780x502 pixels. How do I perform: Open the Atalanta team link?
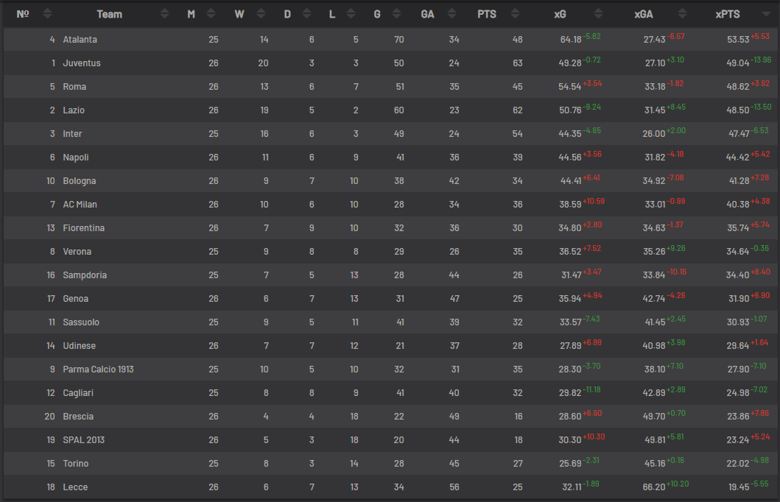pos(80,40)
